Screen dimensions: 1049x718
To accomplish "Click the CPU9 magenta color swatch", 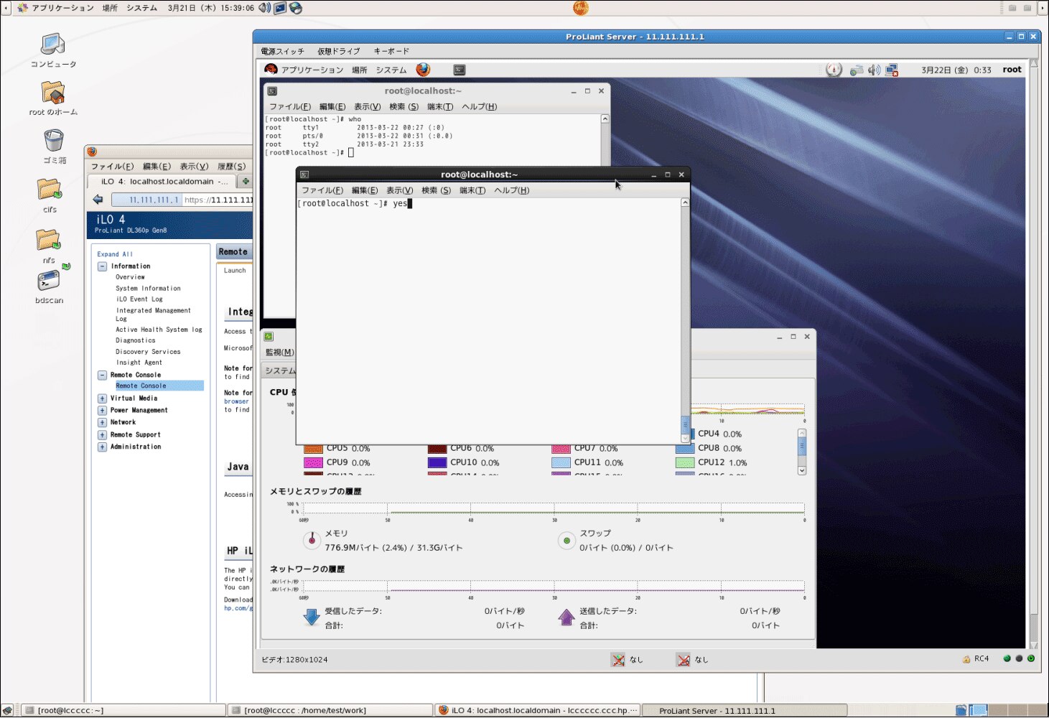I will click(x=314, y=463).
